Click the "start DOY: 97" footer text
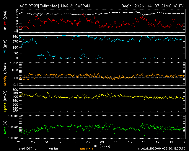 (x=28, y=149)
